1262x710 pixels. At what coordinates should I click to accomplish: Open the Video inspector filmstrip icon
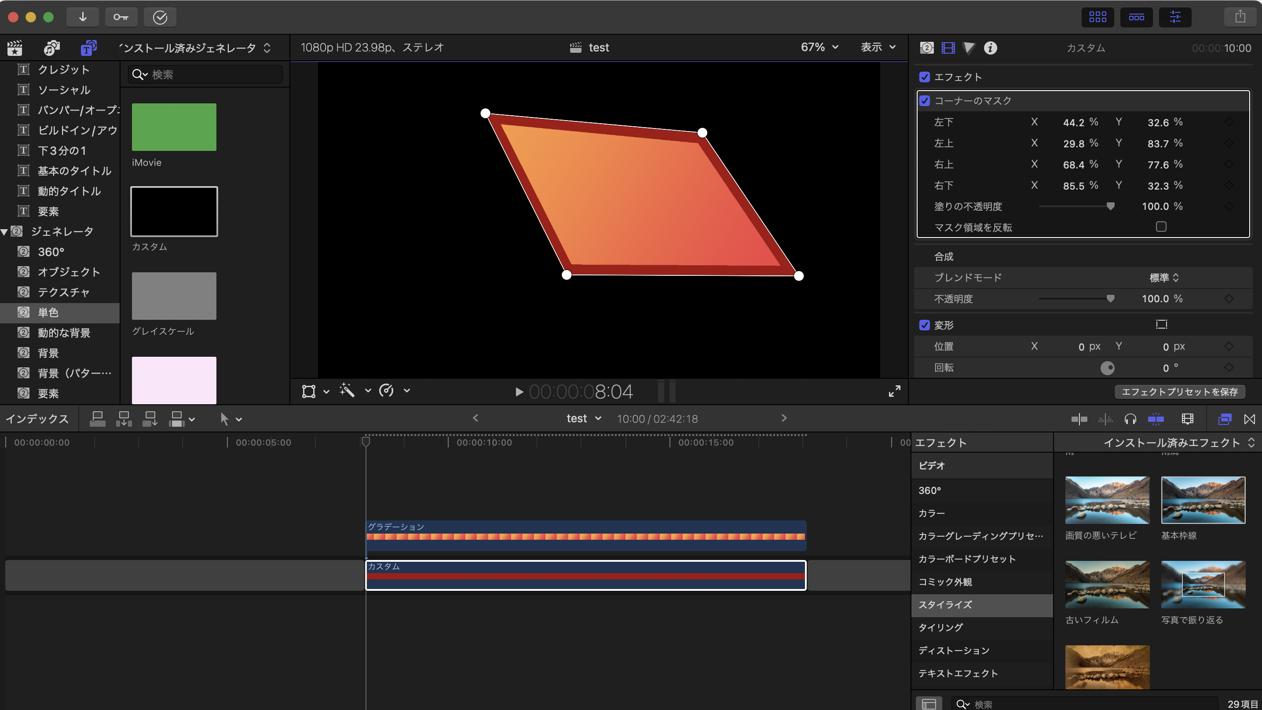point(948,48)
